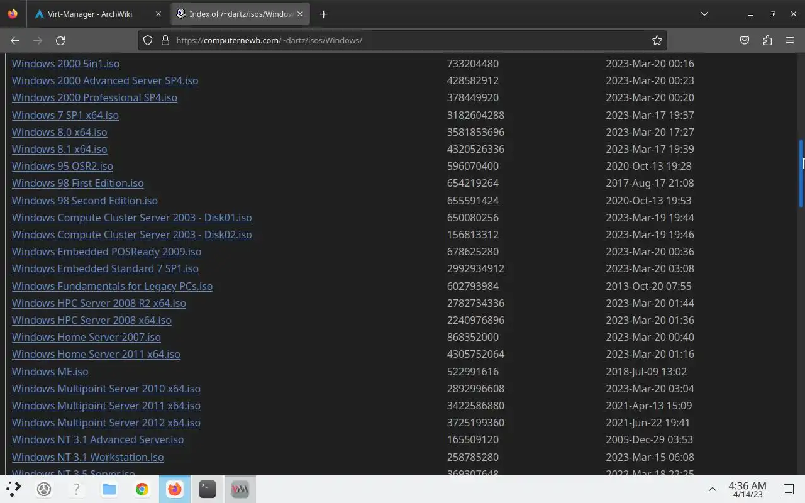Image resolution: width=805 pixels, height=503 pixels.
Task: Click date 2005-Dec-29 03:53
Action: coord(650,439)
